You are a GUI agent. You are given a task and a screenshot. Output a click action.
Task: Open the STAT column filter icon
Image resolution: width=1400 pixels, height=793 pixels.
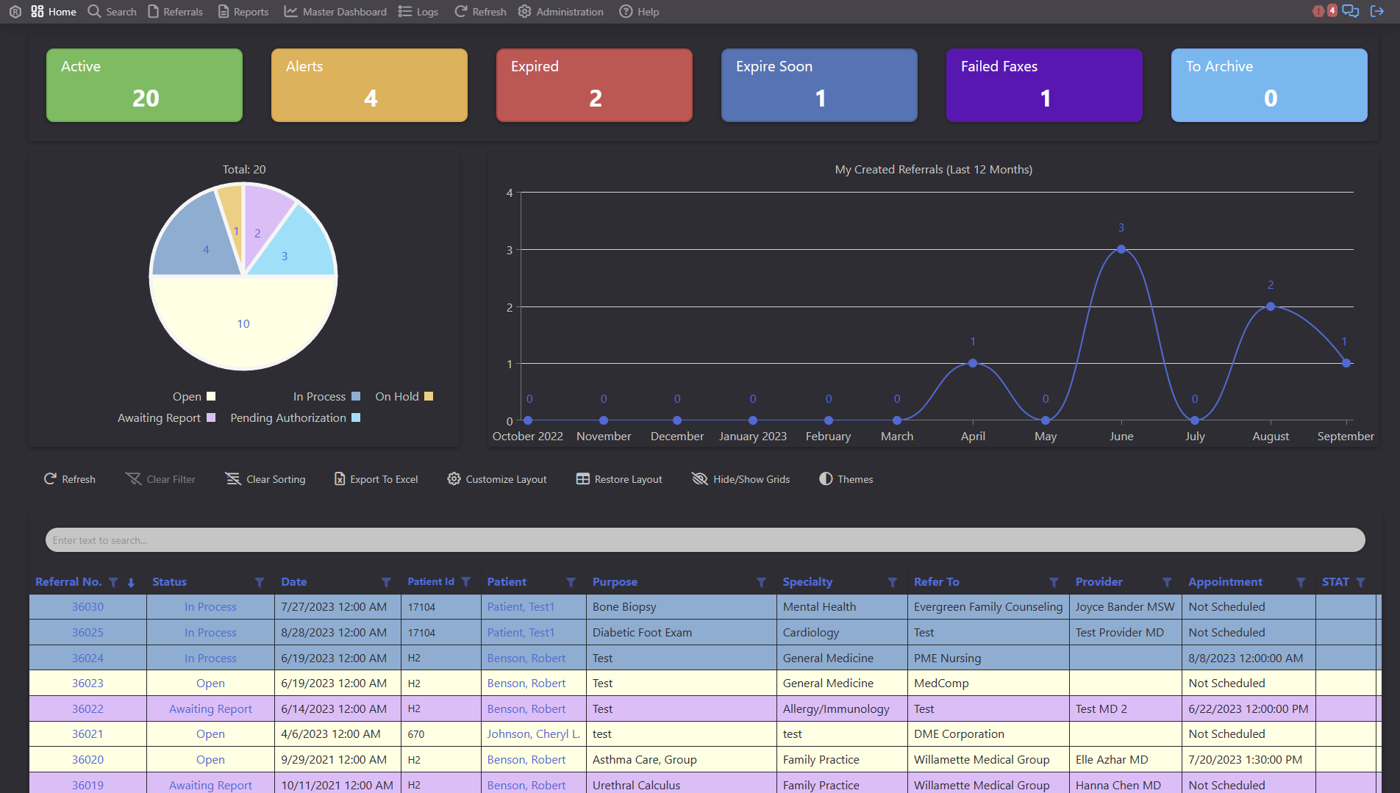[x=1360, y=582]
